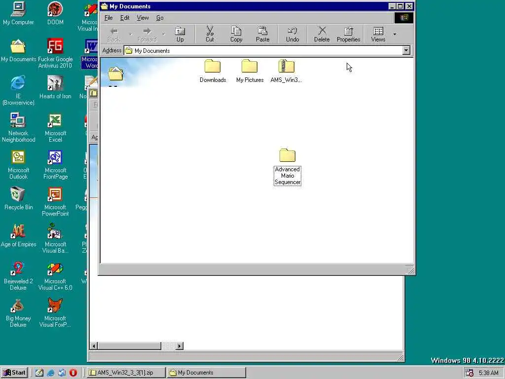This screenshot has width=505, height=379.
Task: Click the system tray scheduler icon
Action: [469, 373]
